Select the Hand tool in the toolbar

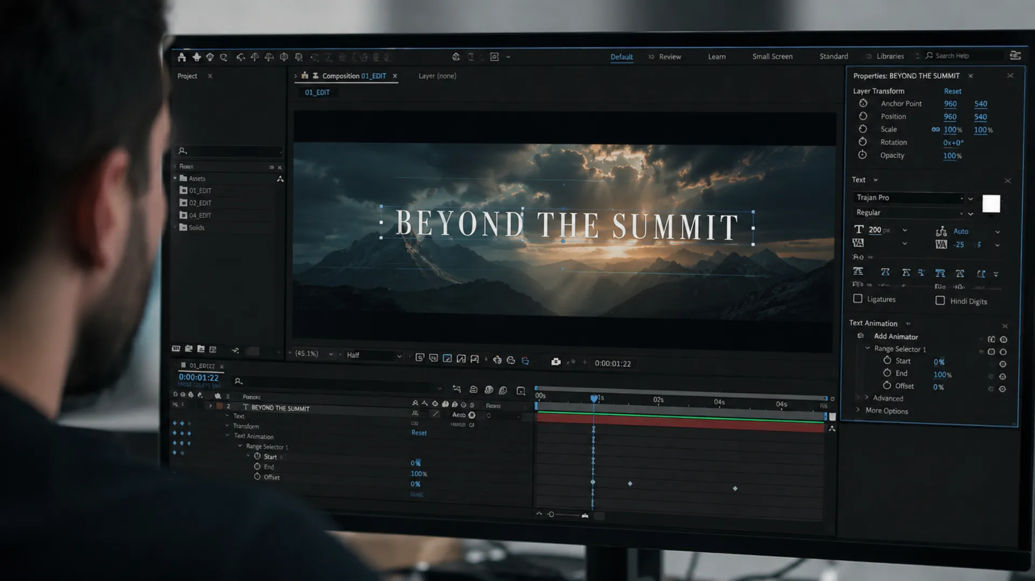click(197, 57)
